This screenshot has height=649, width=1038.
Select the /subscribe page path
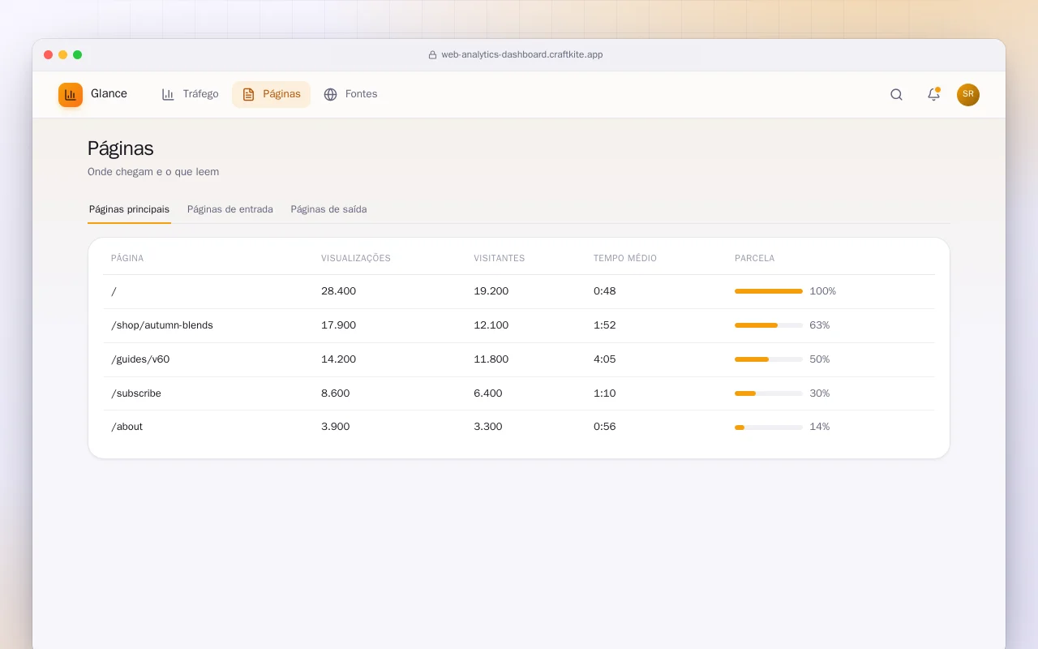136,393
